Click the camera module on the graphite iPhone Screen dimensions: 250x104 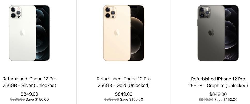click(x=204, y=12)
